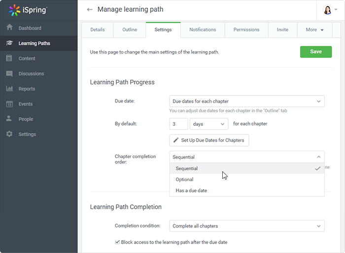Click the pencil icon on Set Up Due Dates
The width and height of the screenshot is (345, 253).
coord(176,140)
